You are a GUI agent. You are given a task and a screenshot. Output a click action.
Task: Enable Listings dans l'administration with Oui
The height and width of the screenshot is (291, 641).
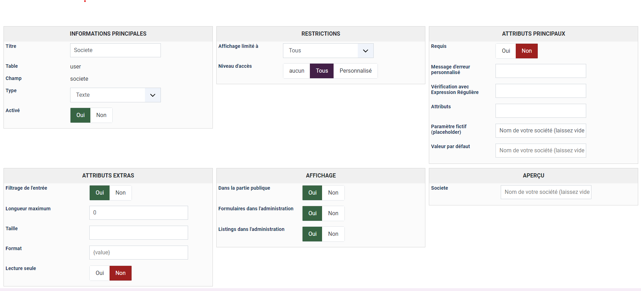click(312, 234)
